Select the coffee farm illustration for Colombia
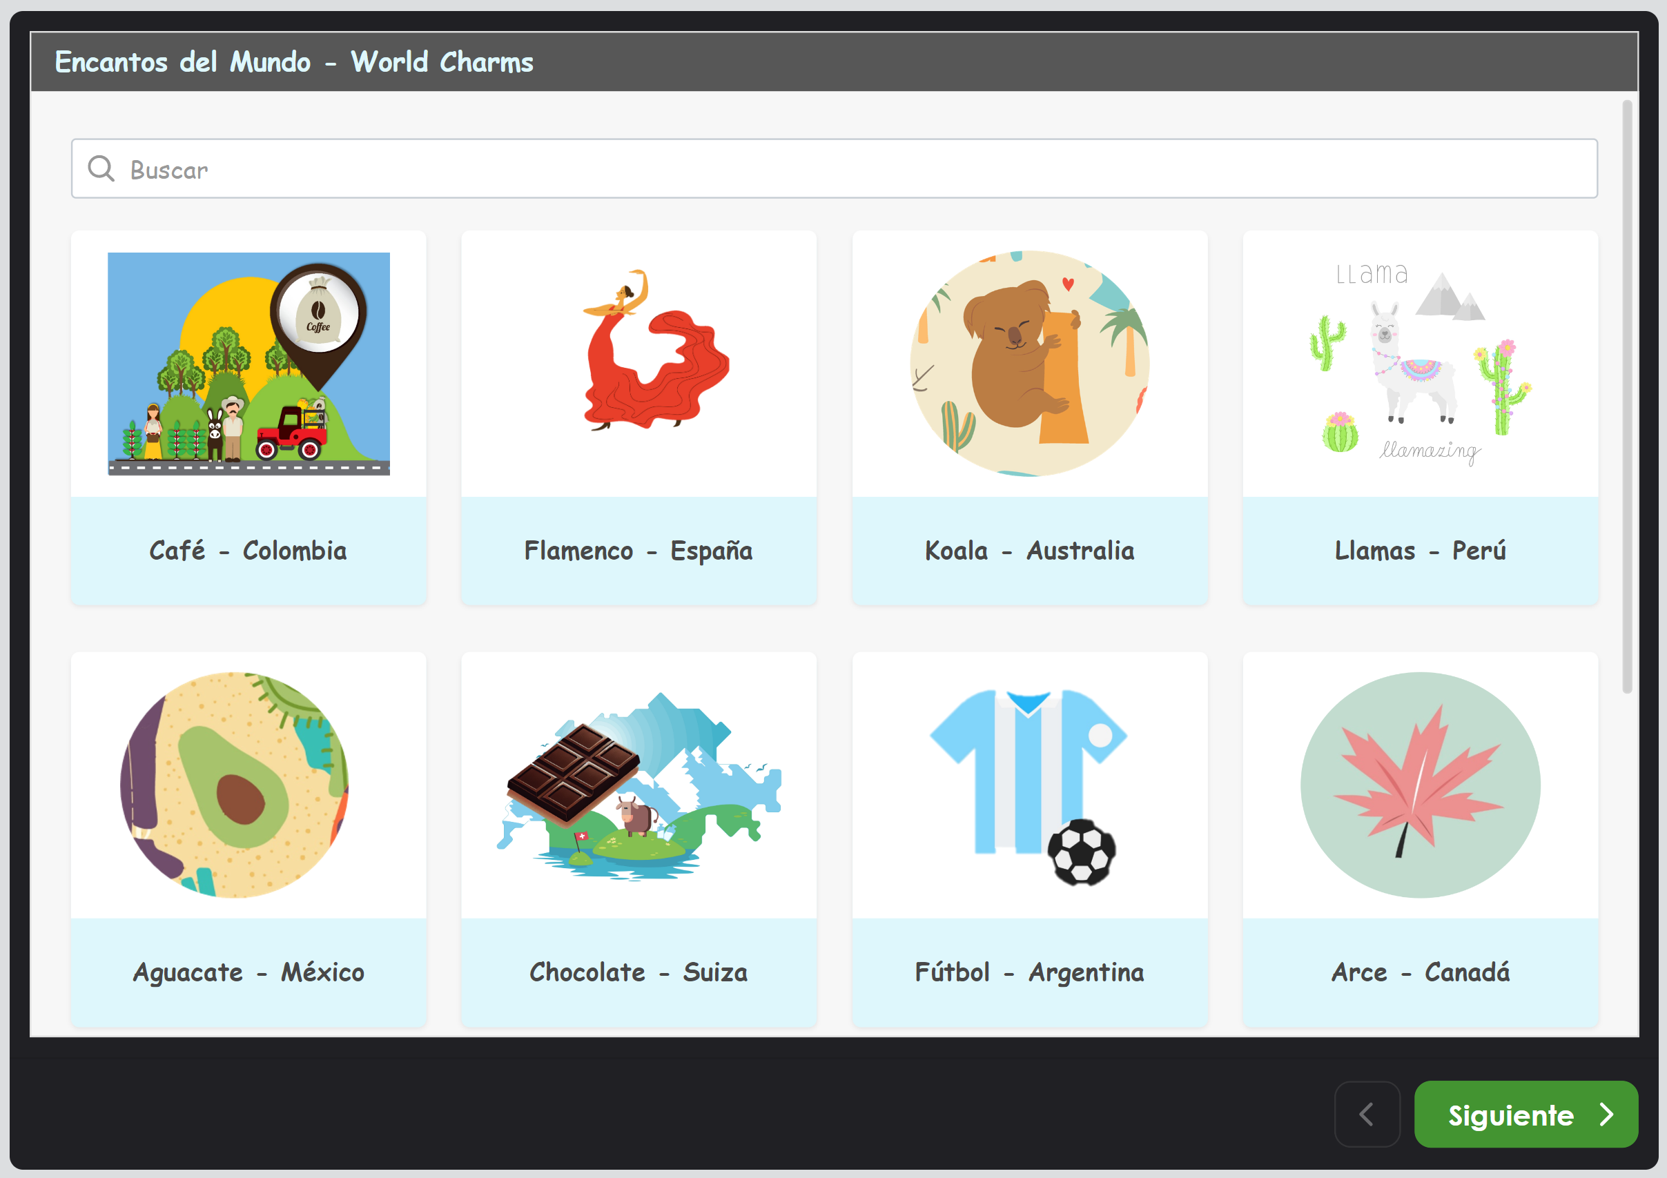 tap(248, 364)
